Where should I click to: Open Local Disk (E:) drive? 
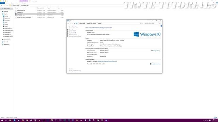click(x=7, y=33)
